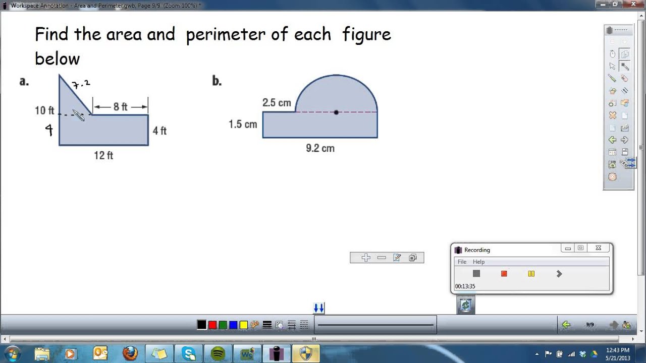The width and height of the screenshot is (646, 363).
Task: Pause the recording with yellow button
Action: pyautogui.click(x=531, y=273)
